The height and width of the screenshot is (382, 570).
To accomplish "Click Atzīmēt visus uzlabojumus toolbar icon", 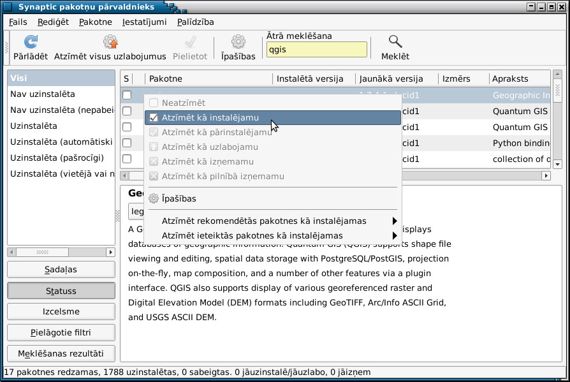I will point(110,42).
